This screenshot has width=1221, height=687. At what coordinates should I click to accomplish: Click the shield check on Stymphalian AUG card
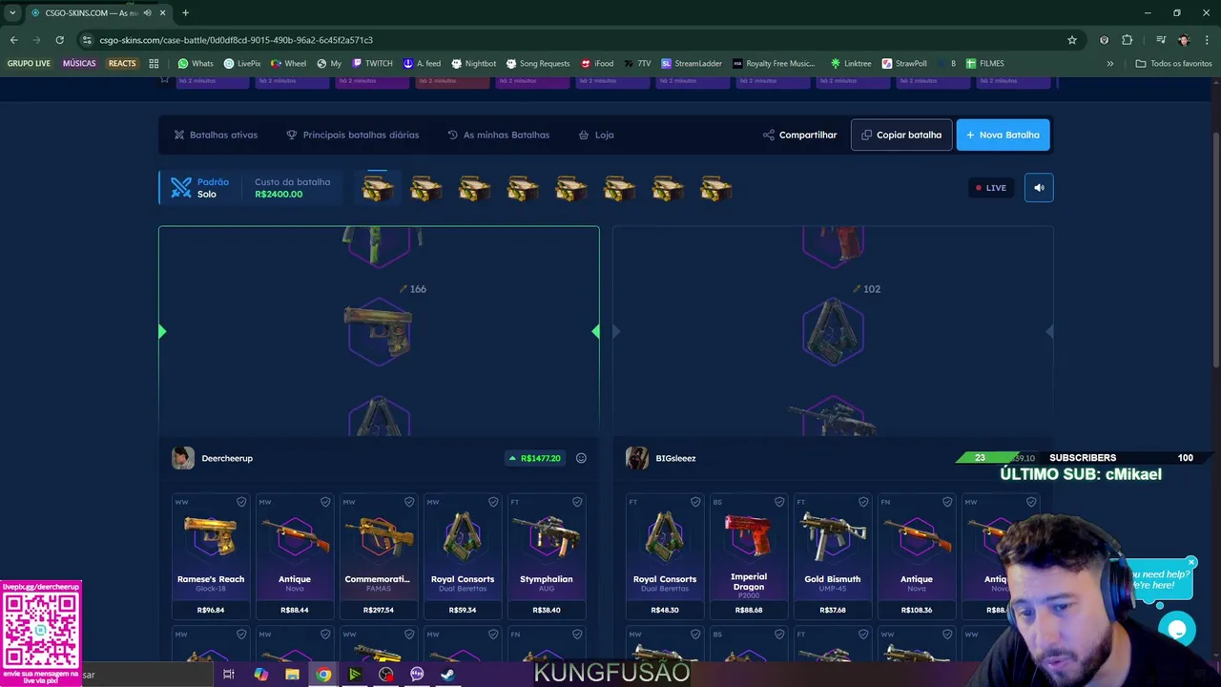tap(577, 502)
